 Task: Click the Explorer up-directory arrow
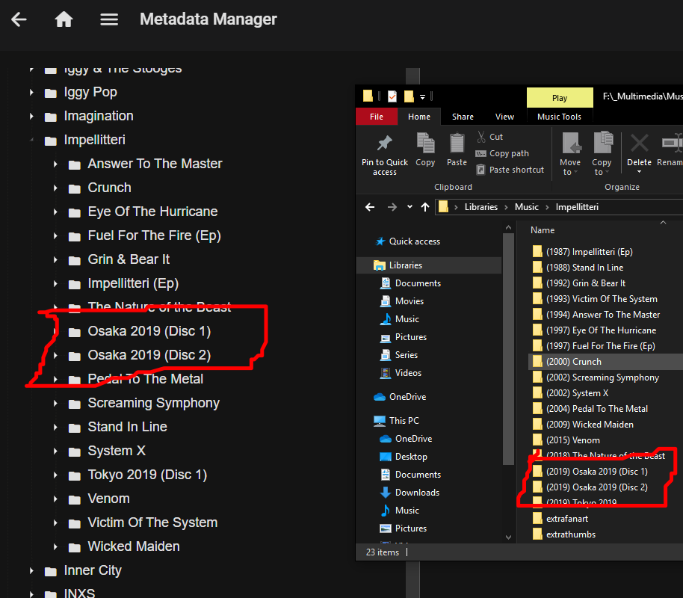click(425, 207)
